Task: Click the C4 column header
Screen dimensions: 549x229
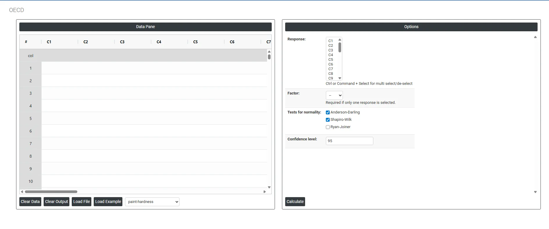Action: click(170, 42)
